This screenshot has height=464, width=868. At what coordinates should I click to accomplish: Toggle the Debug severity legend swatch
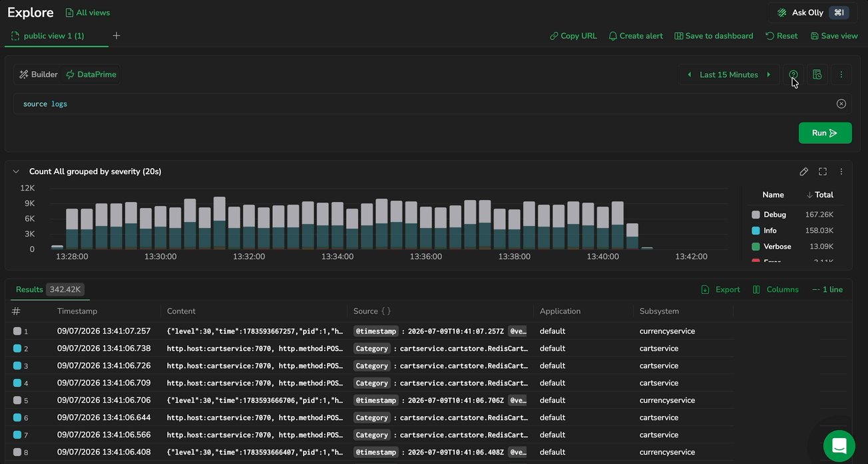[756, 215]
